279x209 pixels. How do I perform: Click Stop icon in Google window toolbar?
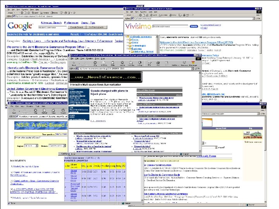22,13
